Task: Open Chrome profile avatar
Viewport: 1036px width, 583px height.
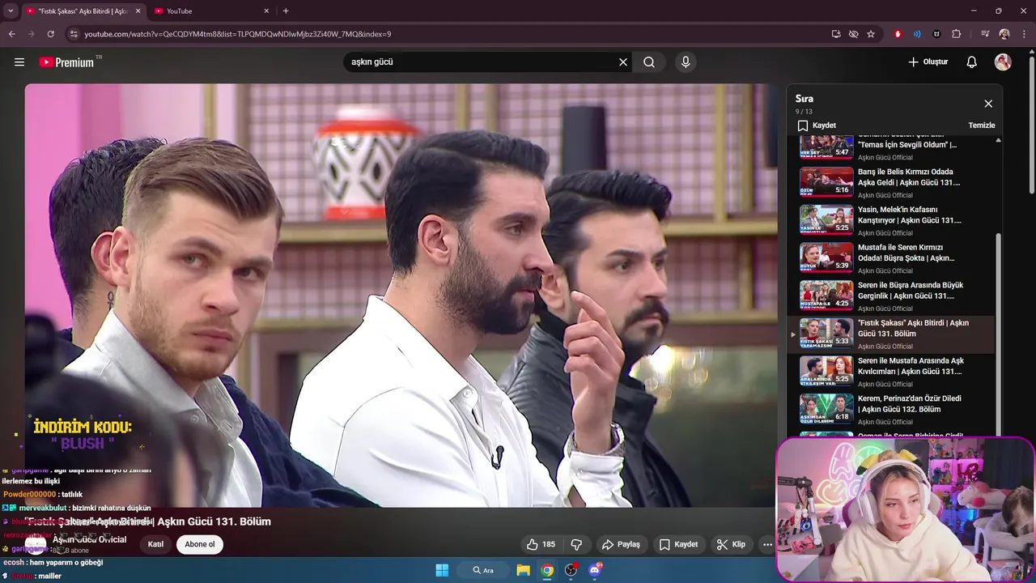Action: click(x=1004, y=34)
